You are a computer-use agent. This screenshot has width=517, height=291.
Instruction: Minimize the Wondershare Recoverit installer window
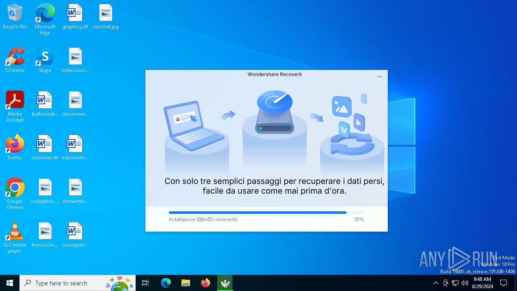click(380, 76)
